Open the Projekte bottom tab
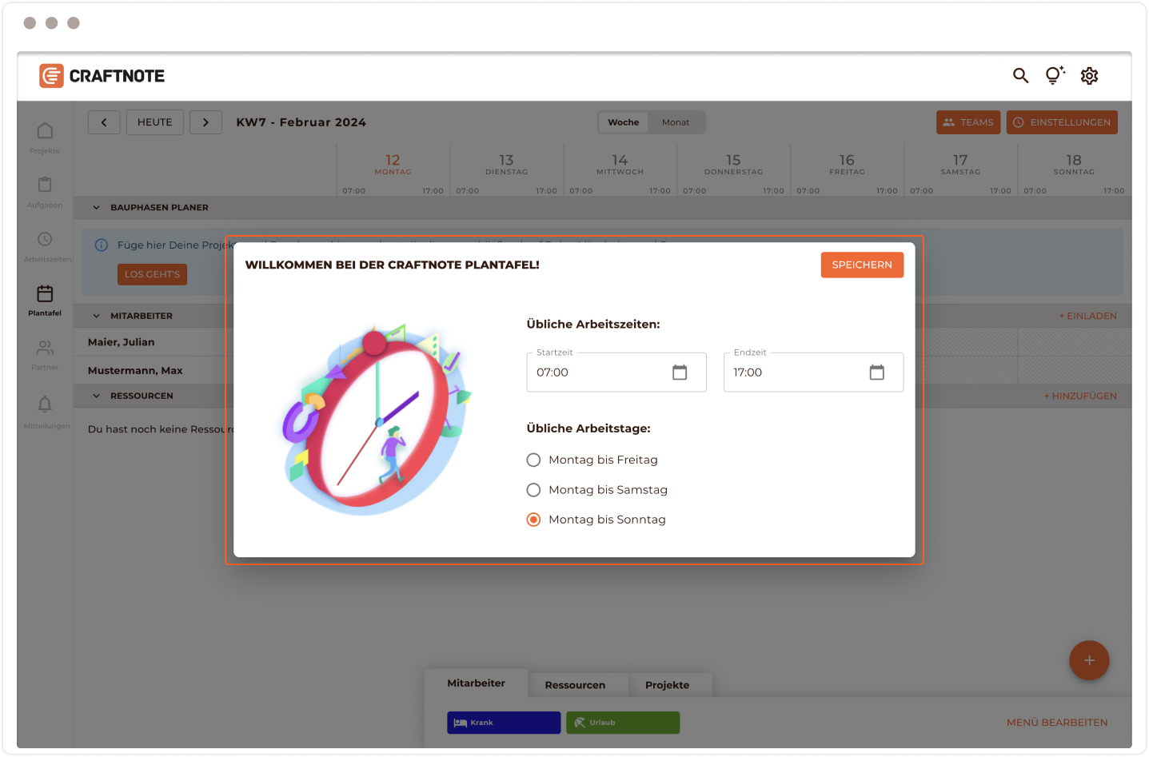The image size is (1149, 757). (668, 685)
